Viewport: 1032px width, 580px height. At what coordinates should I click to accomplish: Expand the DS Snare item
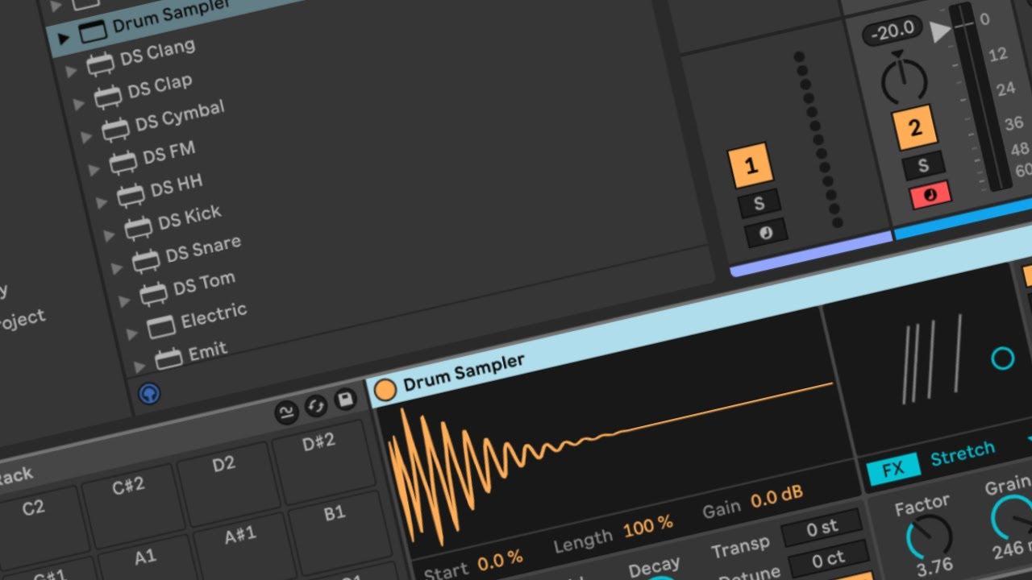coord(117,267)
